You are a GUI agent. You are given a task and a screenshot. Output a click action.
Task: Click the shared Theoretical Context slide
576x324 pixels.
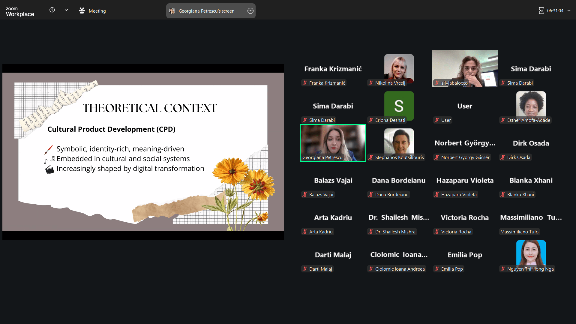pyautogui.click(x=143, y=152)
